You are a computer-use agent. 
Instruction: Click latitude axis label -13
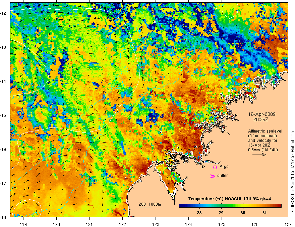pos(3,47)
